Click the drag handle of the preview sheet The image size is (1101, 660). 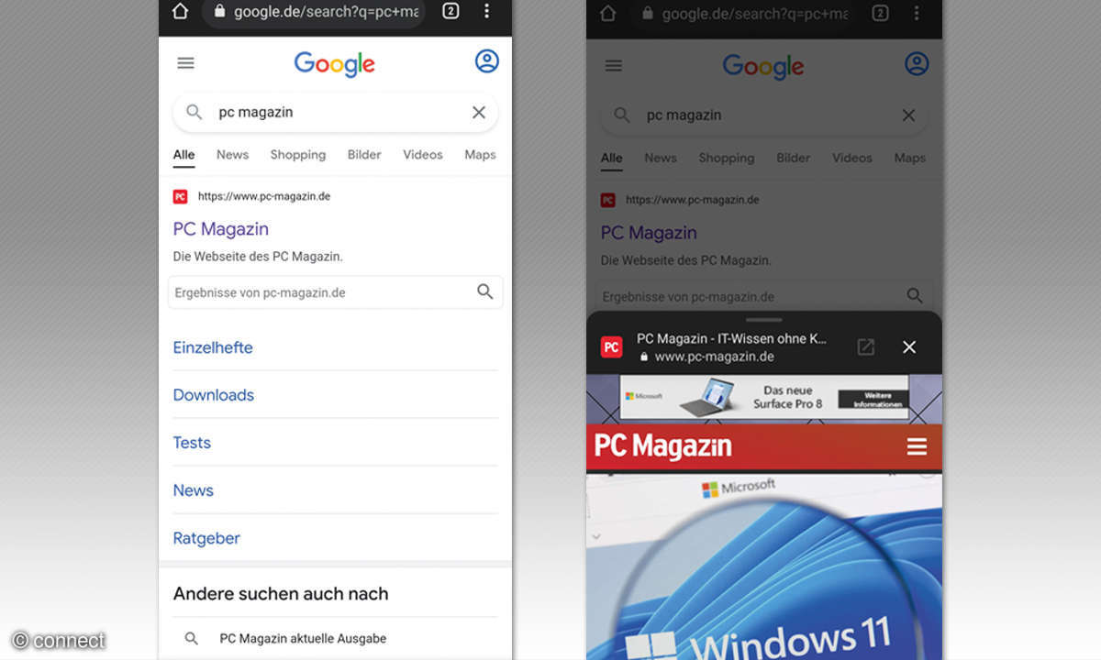(x=764, y=320)
